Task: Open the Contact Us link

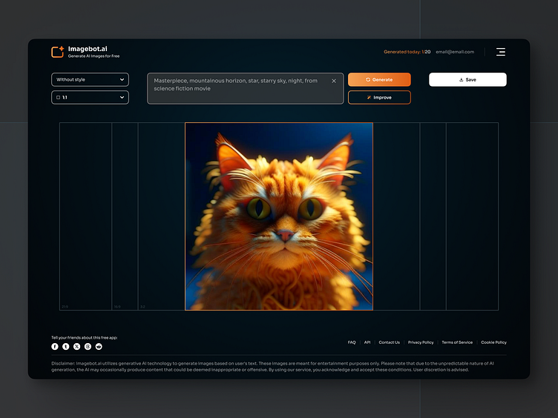Action: [x=389, y=342]
